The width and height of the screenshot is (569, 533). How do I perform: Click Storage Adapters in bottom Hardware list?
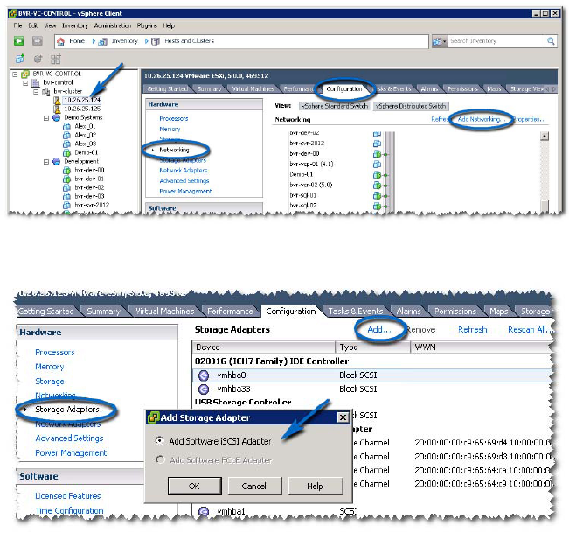coord(67,410)
